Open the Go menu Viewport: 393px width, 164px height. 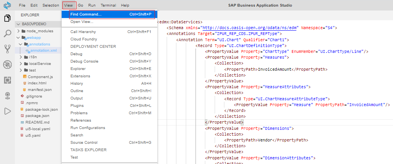80,5
